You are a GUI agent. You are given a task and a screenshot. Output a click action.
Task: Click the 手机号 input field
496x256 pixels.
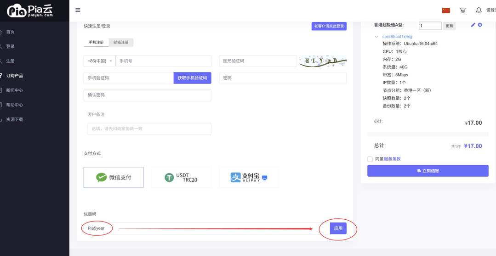(x=163, y=61)
